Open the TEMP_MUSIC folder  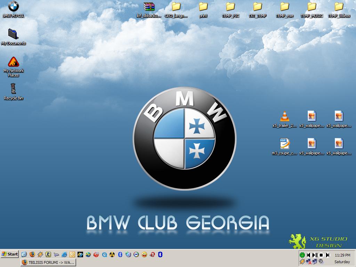pyautogui.click(x=312, y=10)
